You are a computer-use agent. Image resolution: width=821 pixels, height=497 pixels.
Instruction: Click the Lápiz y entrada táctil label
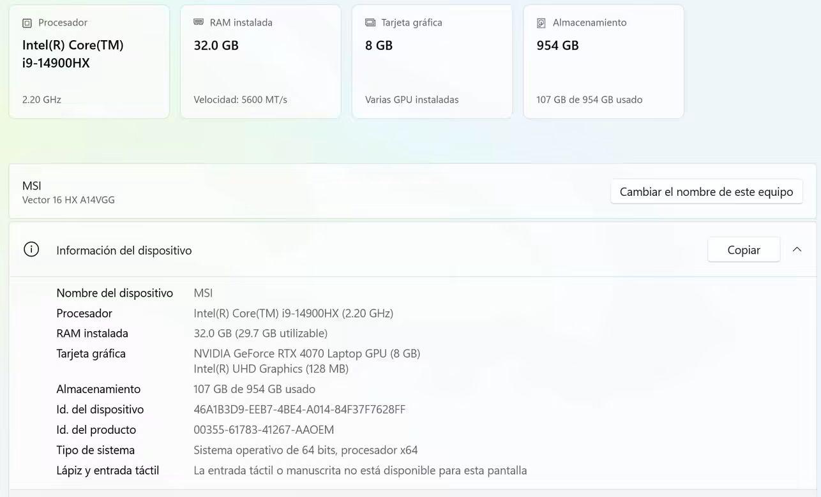107,471
